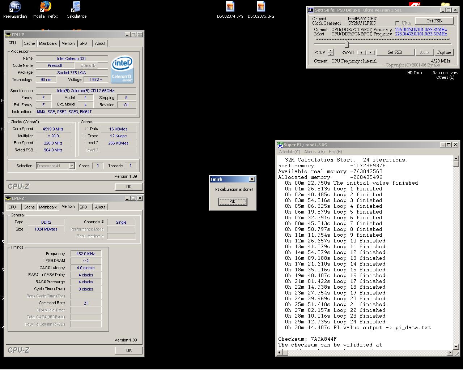This screenshot has height=370, width=463.
Task: Click the 'Loop 24 finished' line in Super PI
Action: [x=335, y=322]
